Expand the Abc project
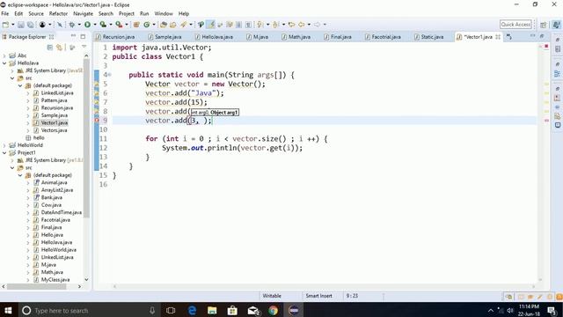The height and width of the screenshot is (317, 563). [x=4, y=55]
